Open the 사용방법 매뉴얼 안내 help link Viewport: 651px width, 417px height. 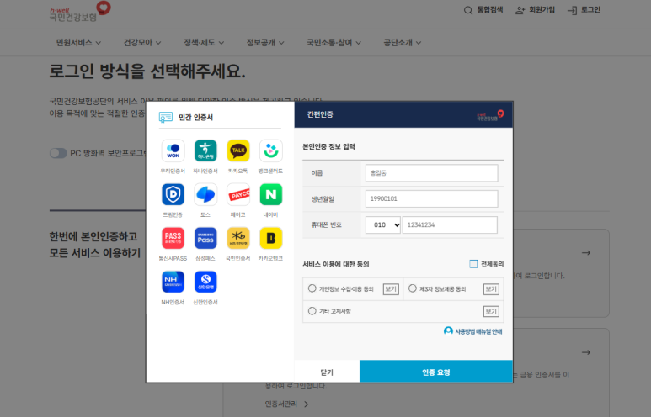pyautogui.click(x=473, y=331)
